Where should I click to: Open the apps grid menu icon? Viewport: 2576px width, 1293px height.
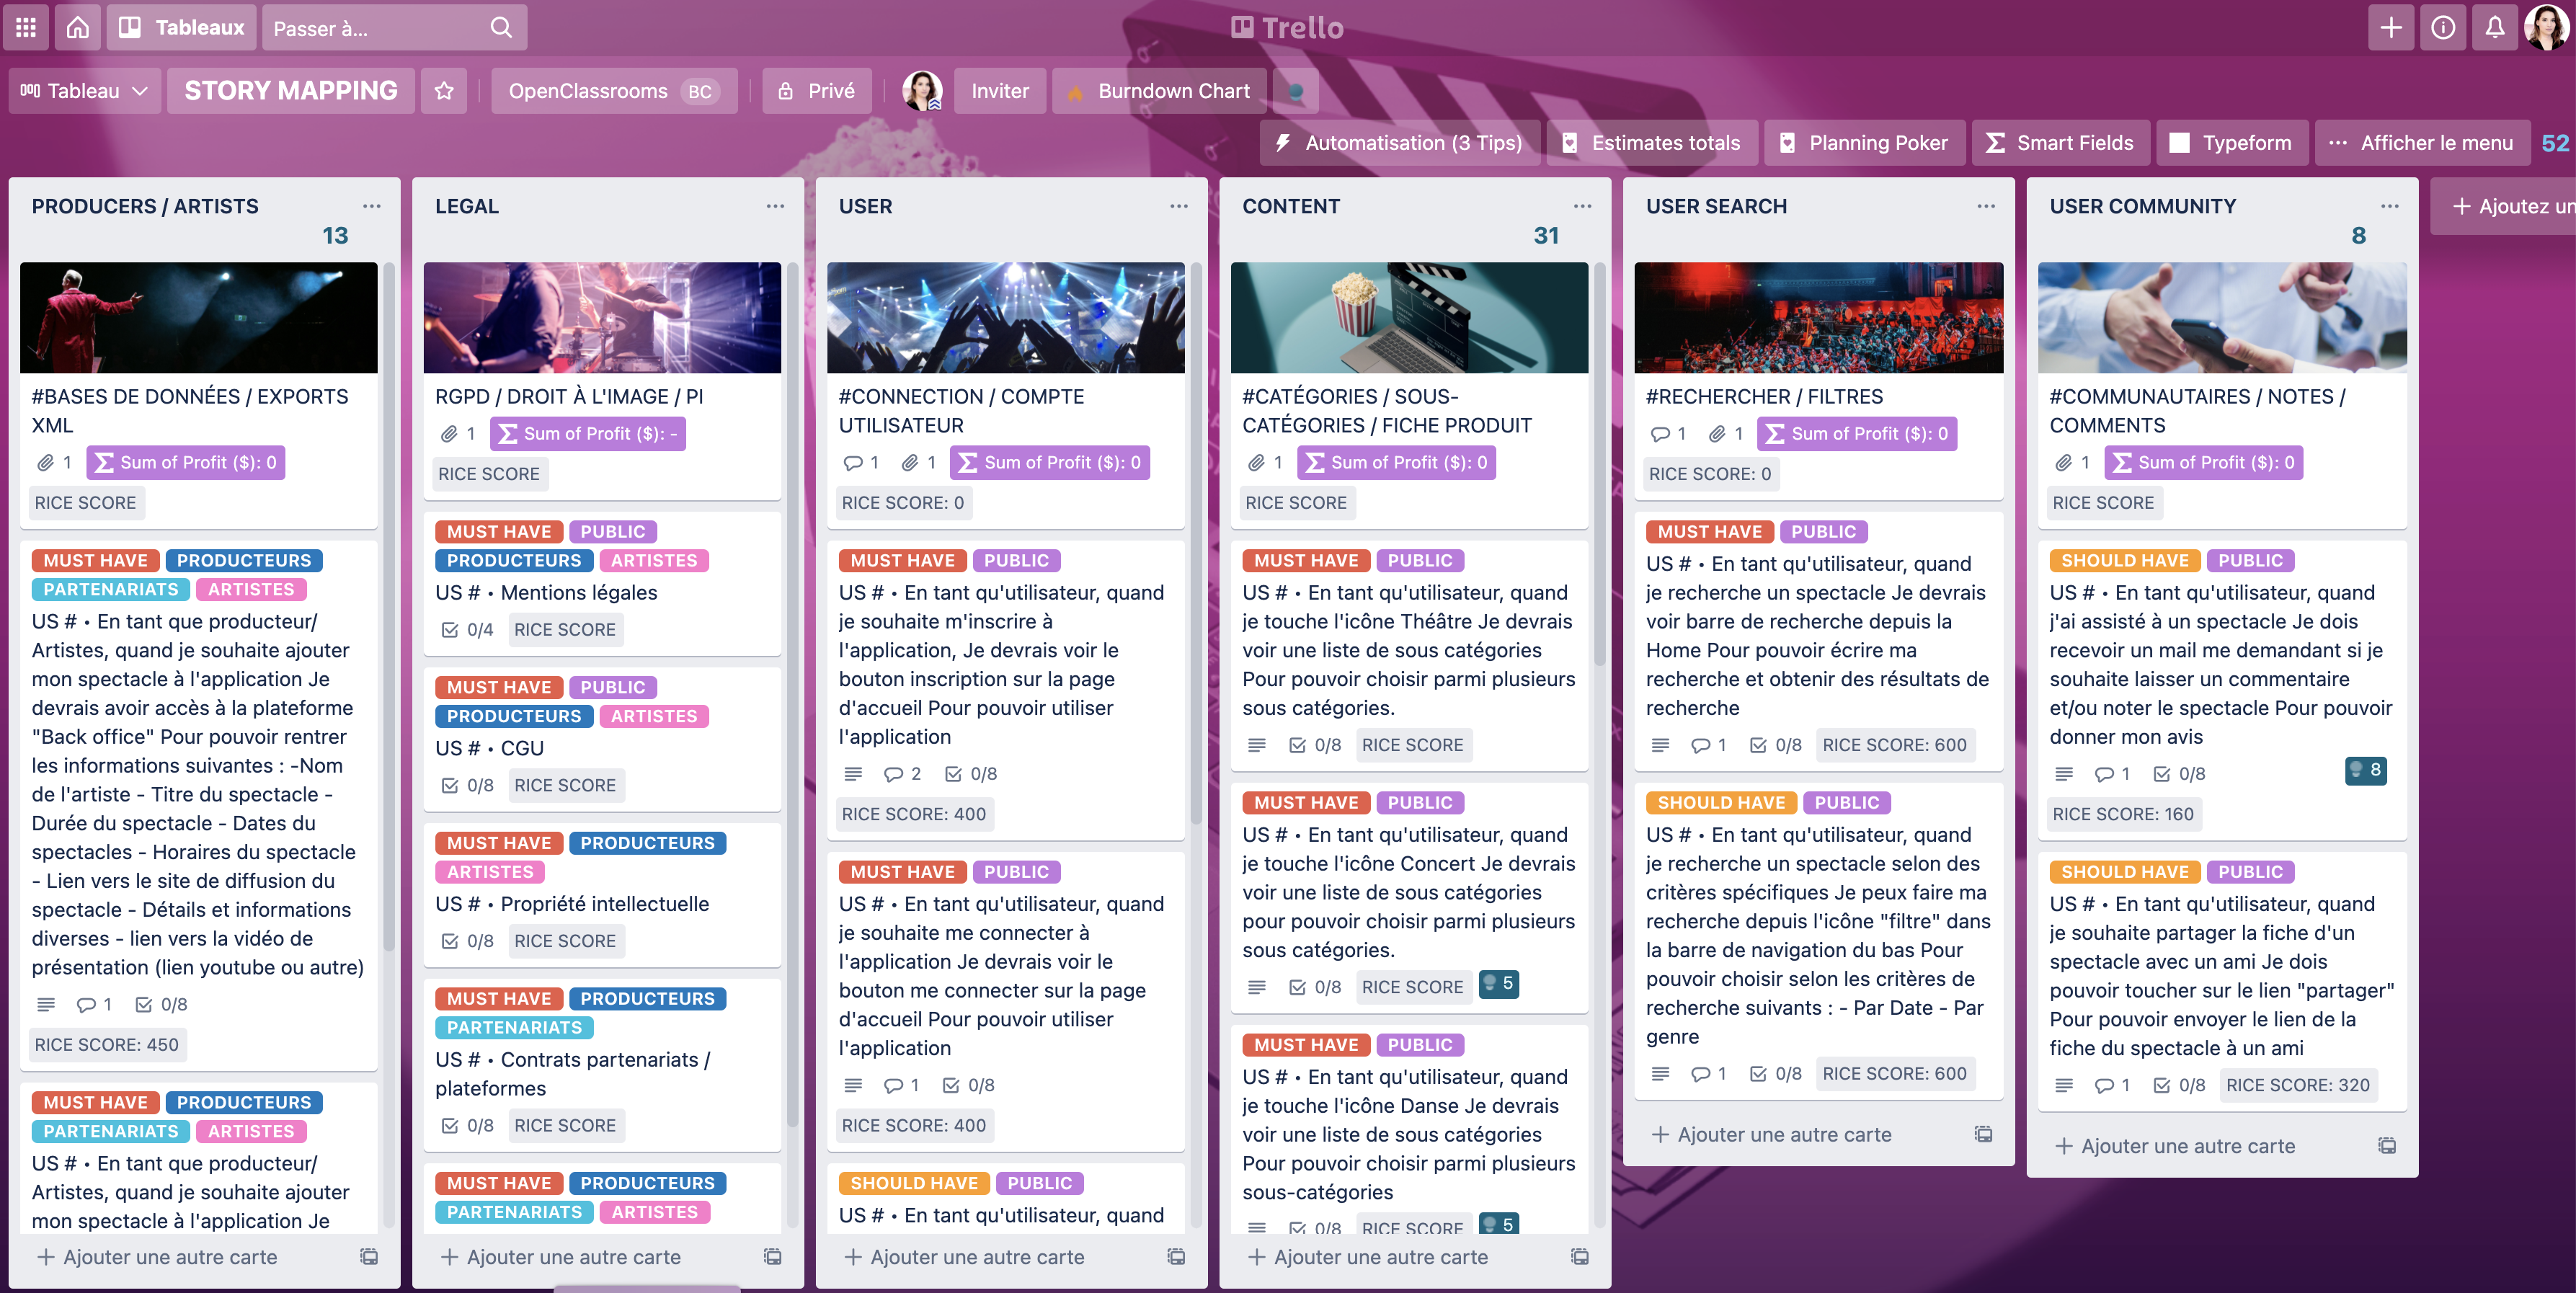point(26,27)
